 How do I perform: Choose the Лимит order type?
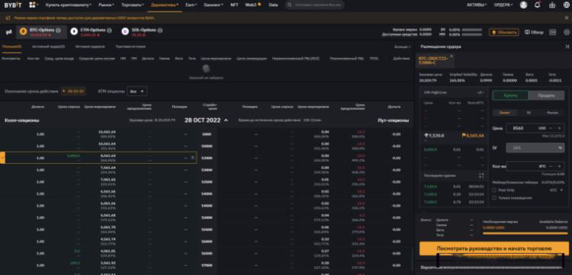click(505, 113)
